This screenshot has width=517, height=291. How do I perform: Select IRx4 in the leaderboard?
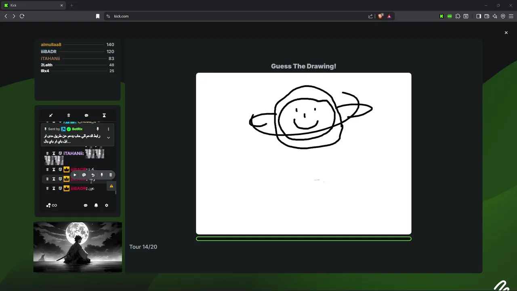click(x=45, y=71)
